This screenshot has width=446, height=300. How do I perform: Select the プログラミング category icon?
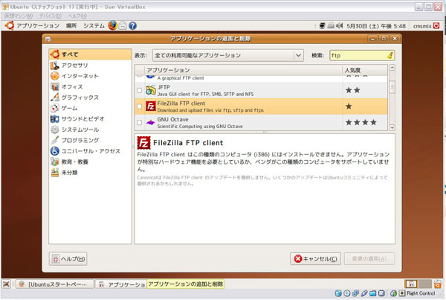(x=54, y=140)
